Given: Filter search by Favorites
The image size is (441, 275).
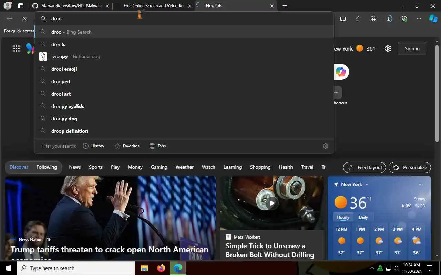Looking at the screenshot, I should [x=127, y=146].
